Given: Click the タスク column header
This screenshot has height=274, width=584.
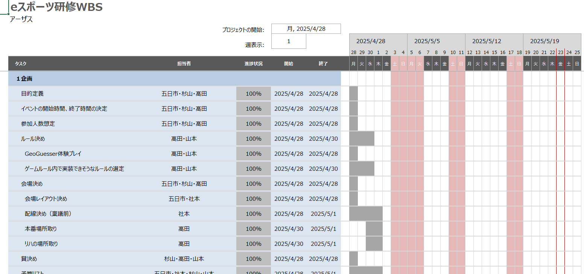Looking at the screenshot, I should click(21, 64).
